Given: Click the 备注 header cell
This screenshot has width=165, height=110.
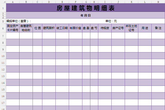Looking at the screenshot, I should (158, 28).
